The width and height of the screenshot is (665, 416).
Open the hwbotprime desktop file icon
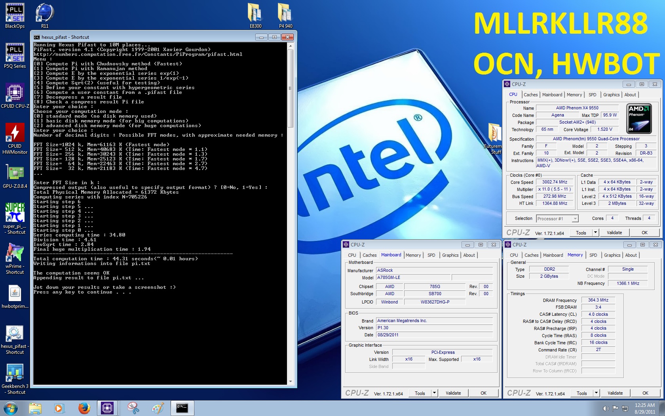(15, 296)
